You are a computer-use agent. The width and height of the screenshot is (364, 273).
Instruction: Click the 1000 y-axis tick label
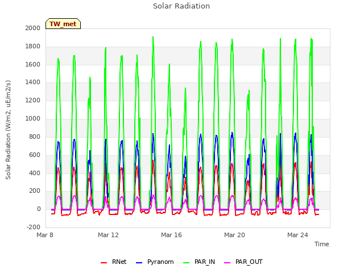tap(33, 119)
